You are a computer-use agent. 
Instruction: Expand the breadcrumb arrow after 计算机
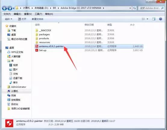[32, 8]
